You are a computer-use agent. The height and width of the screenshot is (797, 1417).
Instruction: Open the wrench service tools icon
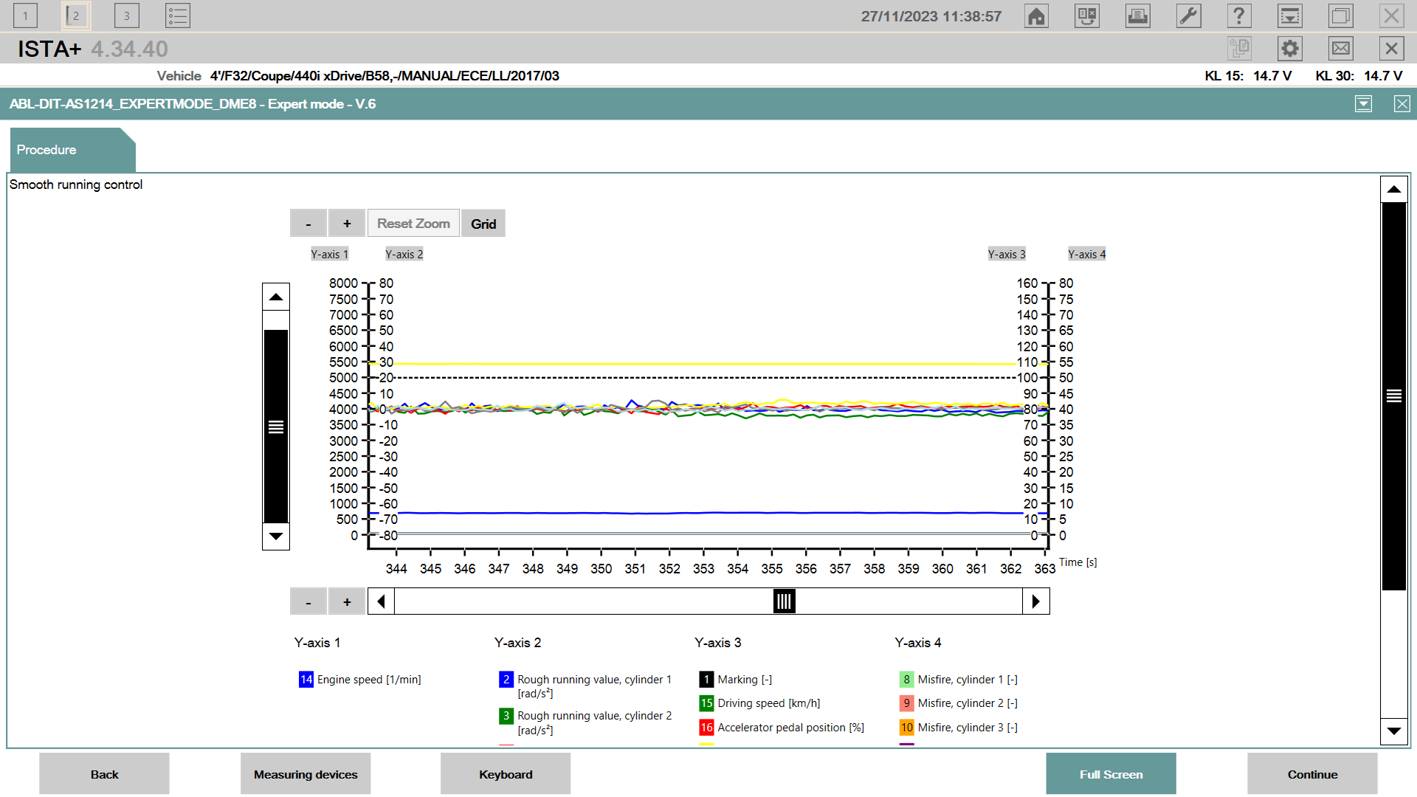coord(1188,16)
